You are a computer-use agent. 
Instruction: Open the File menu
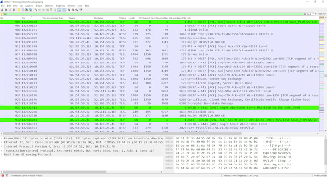coord(3,6)
